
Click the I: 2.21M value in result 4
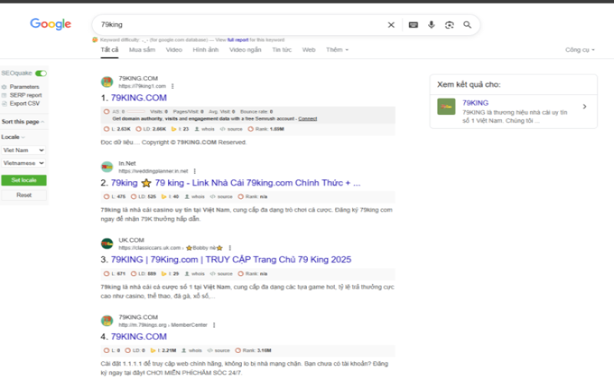pyautogui.click(x=163, y=351)
